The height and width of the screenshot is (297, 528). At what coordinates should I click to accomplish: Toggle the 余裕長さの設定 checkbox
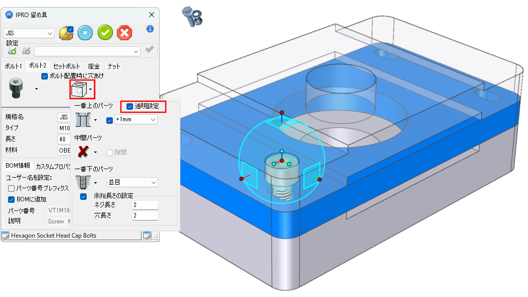coord(84,196)
